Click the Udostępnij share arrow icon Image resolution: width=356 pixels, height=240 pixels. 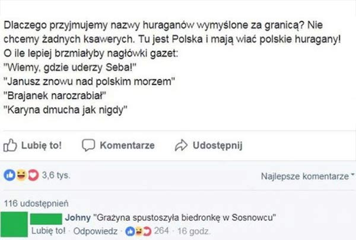[182, 146]
